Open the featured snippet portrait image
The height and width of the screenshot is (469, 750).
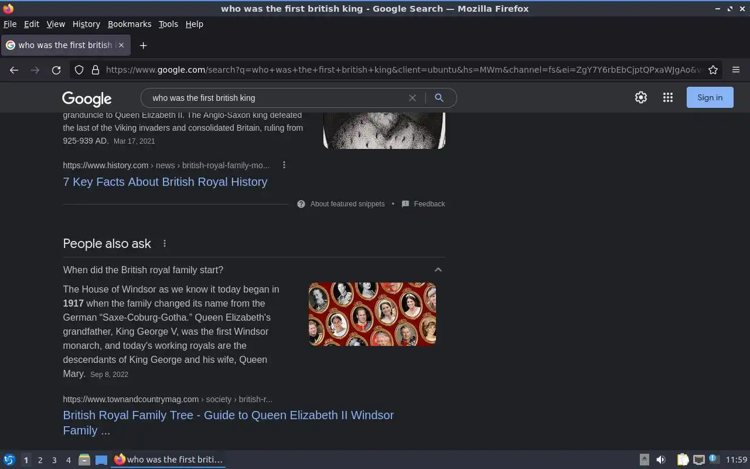[x=384, y=130]
